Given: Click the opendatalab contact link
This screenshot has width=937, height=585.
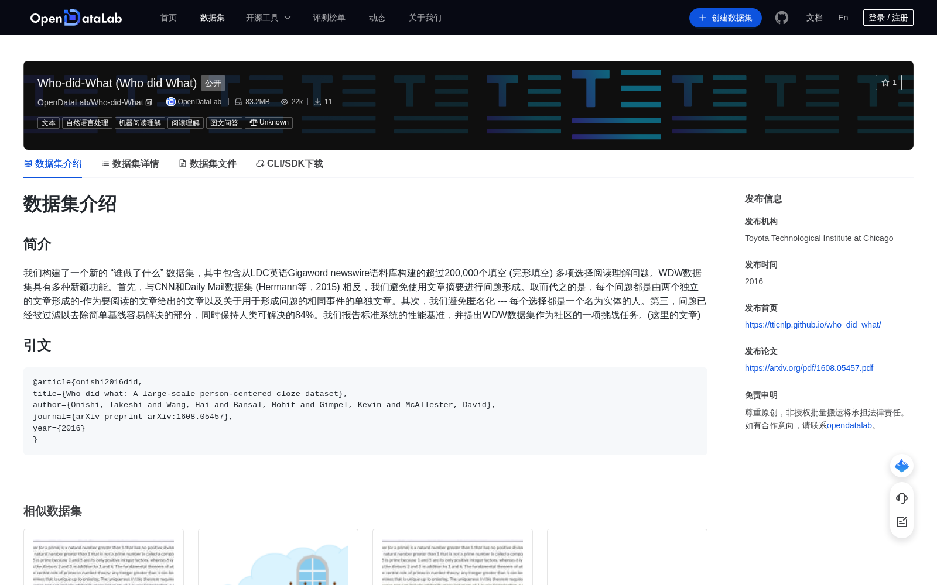Looking at the screenshot, I should click(849, 425).
